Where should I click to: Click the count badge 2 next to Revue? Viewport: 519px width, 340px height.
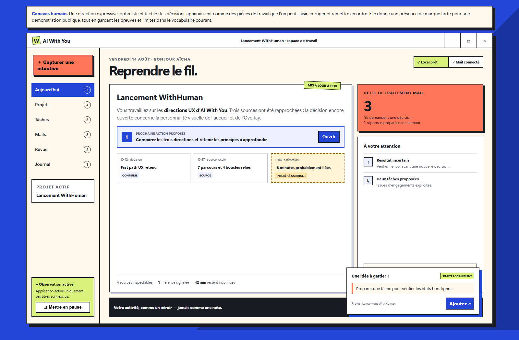(87, 150)
